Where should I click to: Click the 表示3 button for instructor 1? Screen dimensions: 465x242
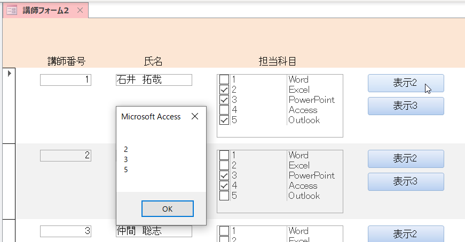[406, 106]
